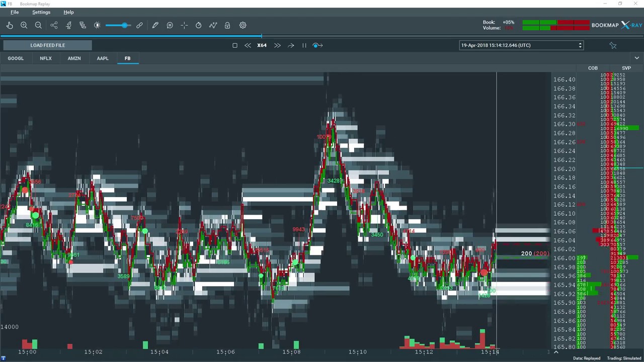Click the stopwatch timer icon
The image size is (644, 362).
point(198,25)
